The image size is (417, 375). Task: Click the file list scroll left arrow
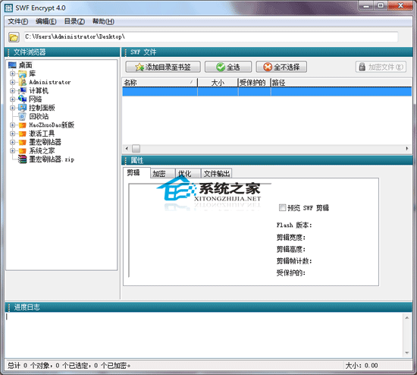pos(127,148)
